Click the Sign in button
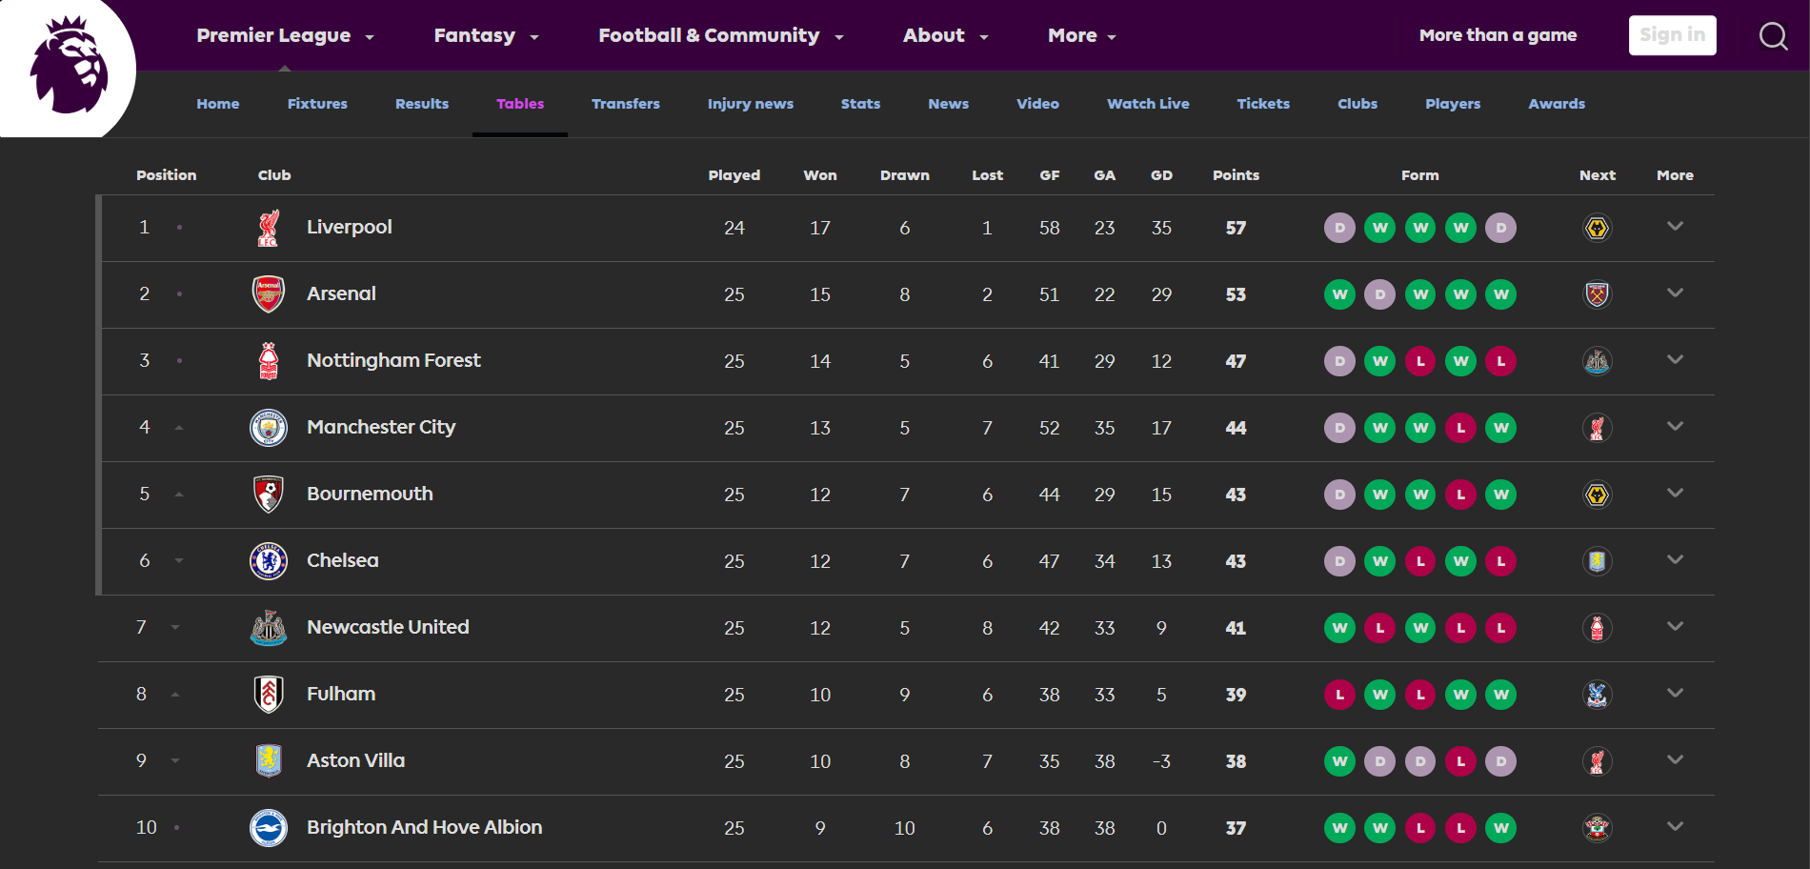The image size is (1810, 869). (x=1672, y=35)
